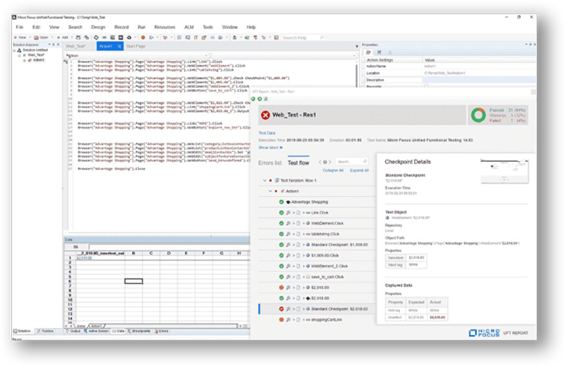Open the Edit menu
Image resolution: width=565 pixels, height=366 pixels.
point(37,27)
